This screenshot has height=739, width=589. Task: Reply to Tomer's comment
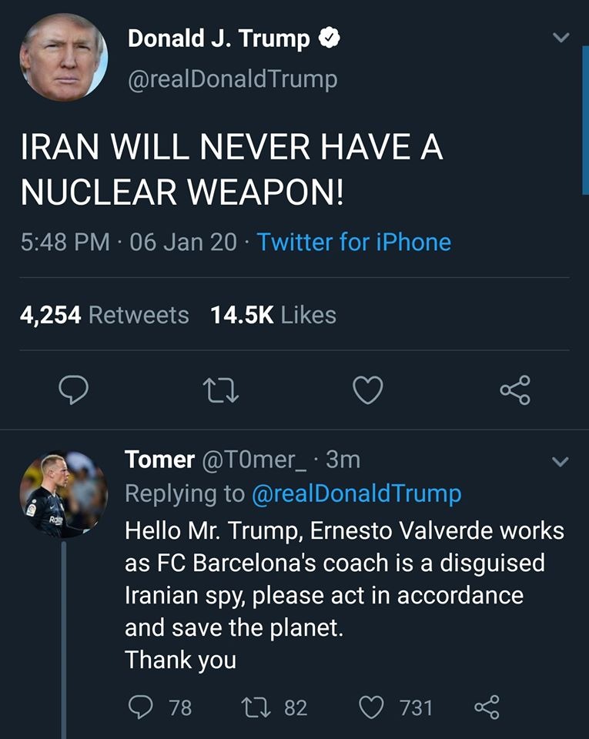tap(141, 706)
